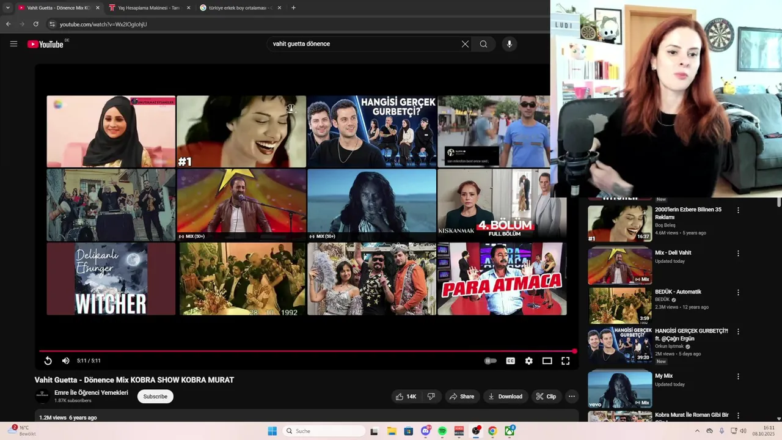Open options for 2000'lerin Ezbere Bilinen 35 Reklamı
The height and width of the screenshot is (440, 782).
click(x=738, y=210)
